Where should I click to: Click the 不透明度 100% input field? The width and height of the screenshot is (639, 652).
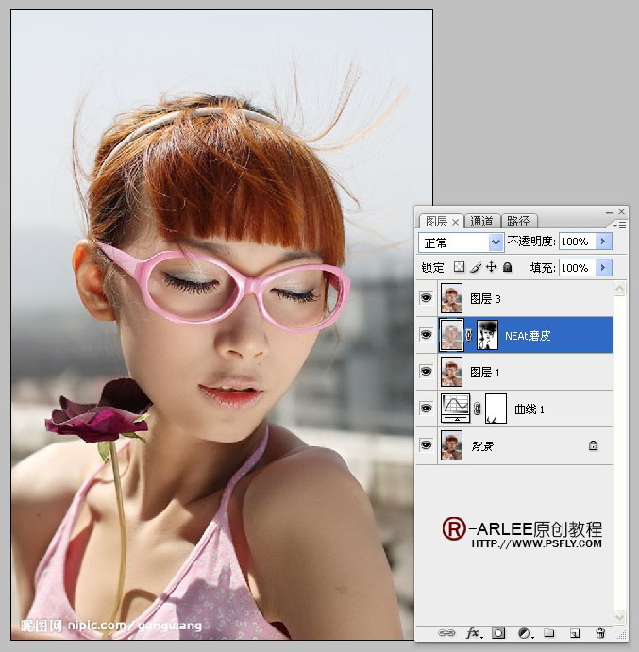click(578, 242)
